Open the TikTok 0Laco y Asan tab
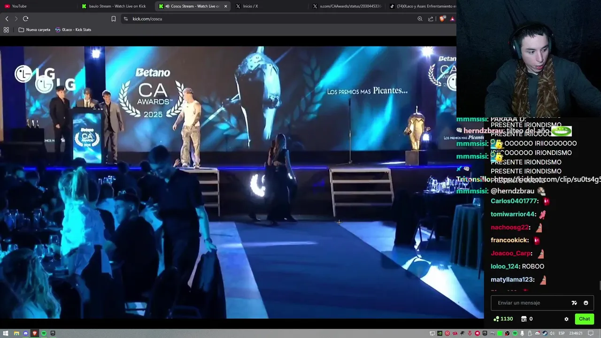 (x=423, y=6)
